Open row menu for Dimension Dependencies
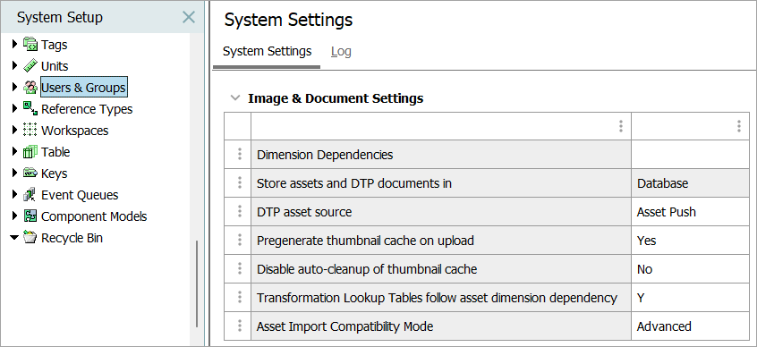Viewport: 757px width, 347px height. 240,155
